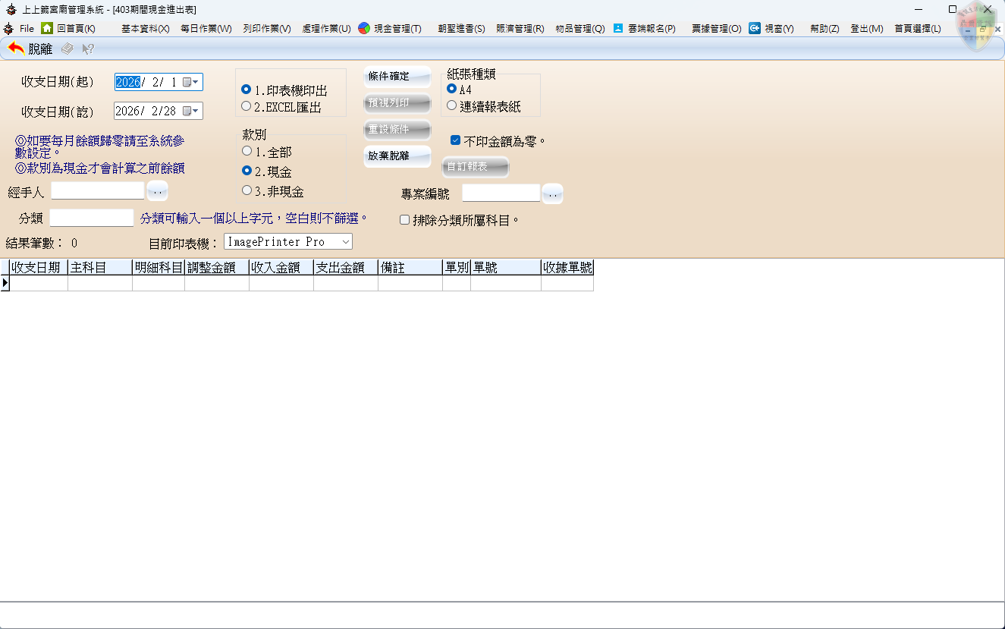Click the help cursor icon in the toolbar
The width and height of the screenshot is (1005, 629).
pos(88,49)
